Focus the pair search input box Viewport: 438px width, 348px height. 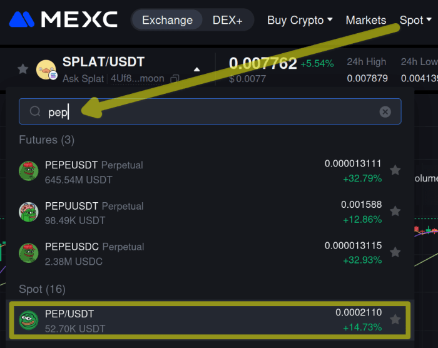tap(213, 111)
